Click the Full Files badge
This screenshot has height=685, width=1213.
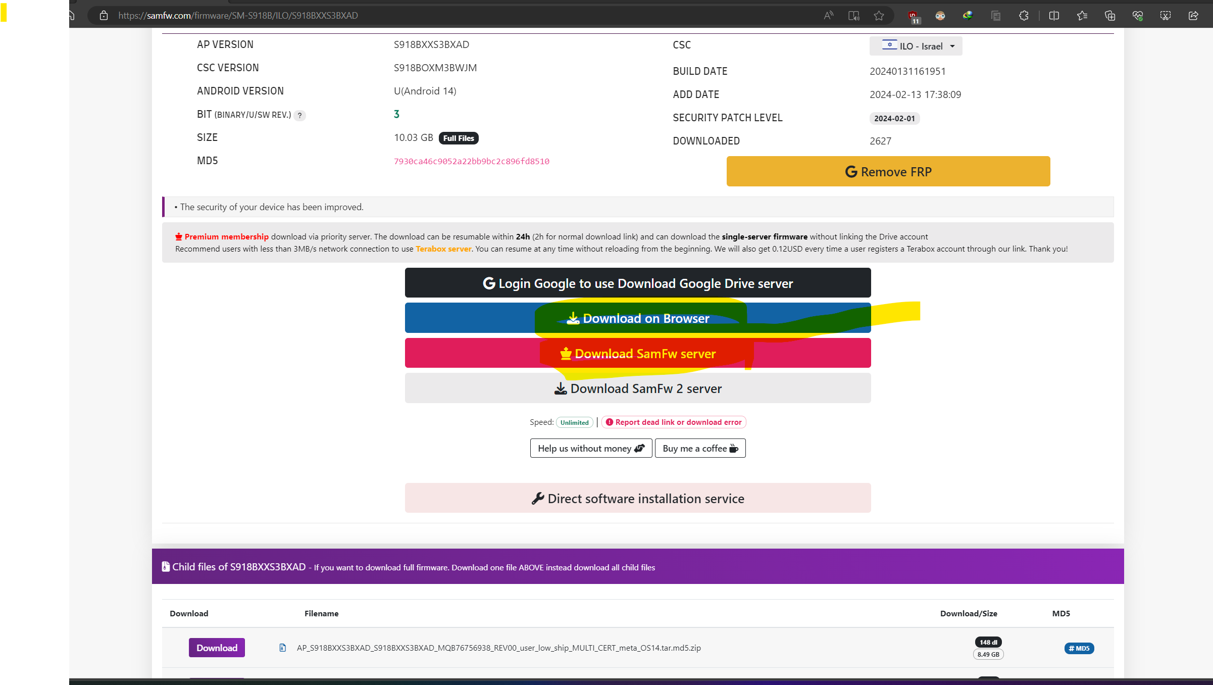coord(459,138)
